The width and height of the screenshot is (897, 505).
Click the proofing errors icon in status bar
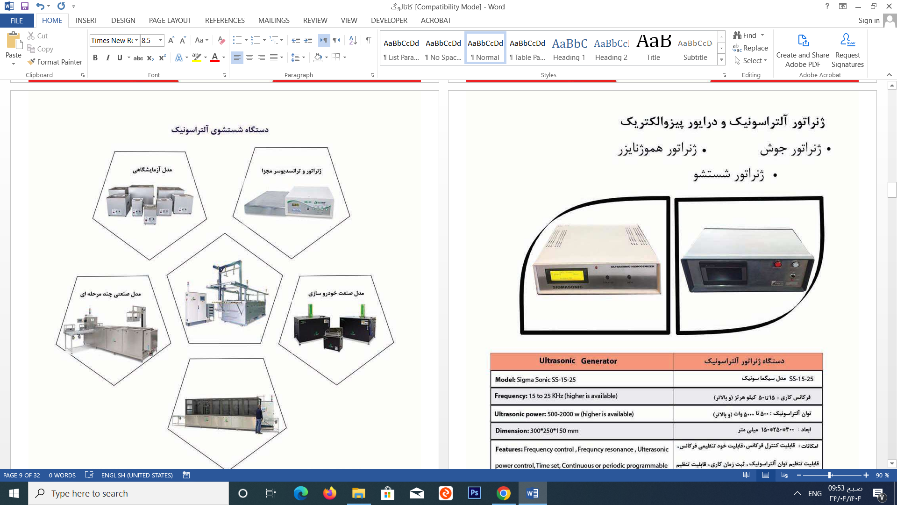click(x=89, y=475)
